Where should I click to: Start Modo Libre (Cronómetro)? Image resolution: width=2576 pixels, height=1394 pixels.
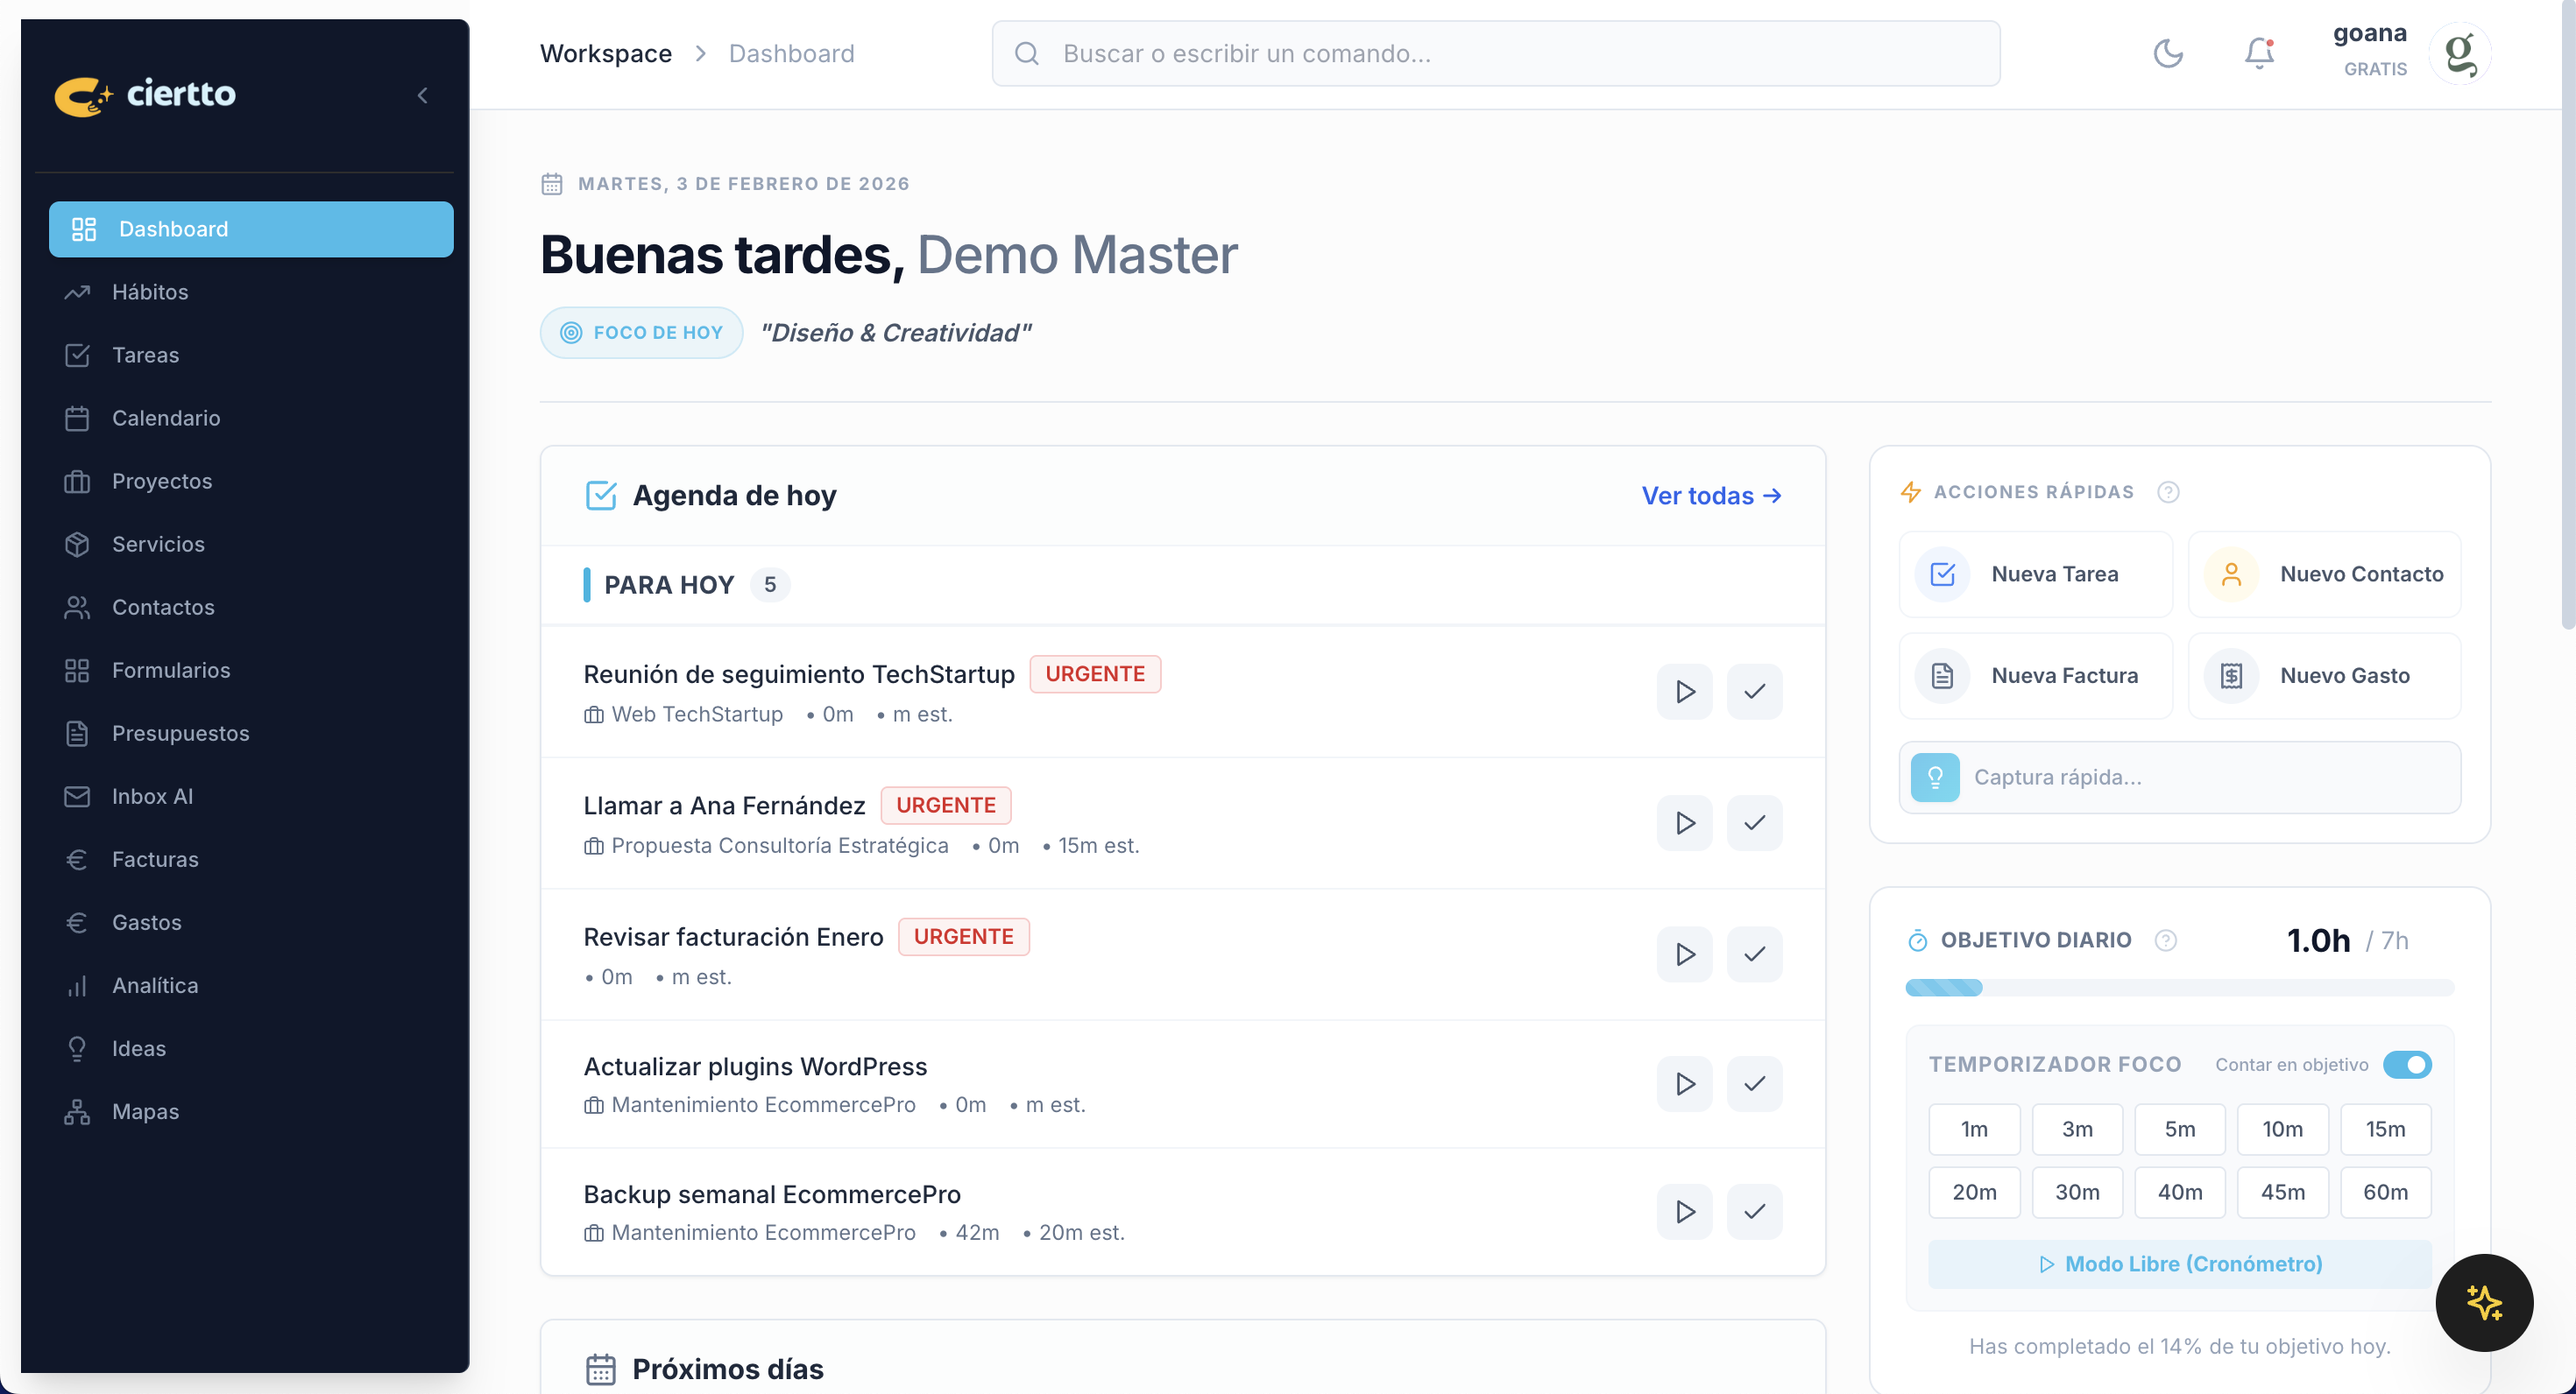click(2179, 1264)
